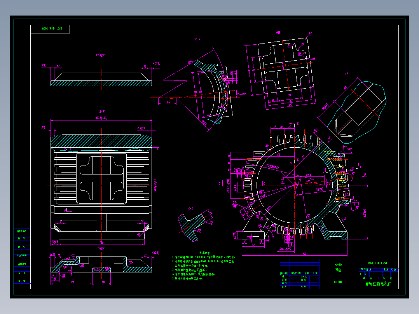Click the P-P section view label
This screenshot has height=314, width=419.
point(198,39)
